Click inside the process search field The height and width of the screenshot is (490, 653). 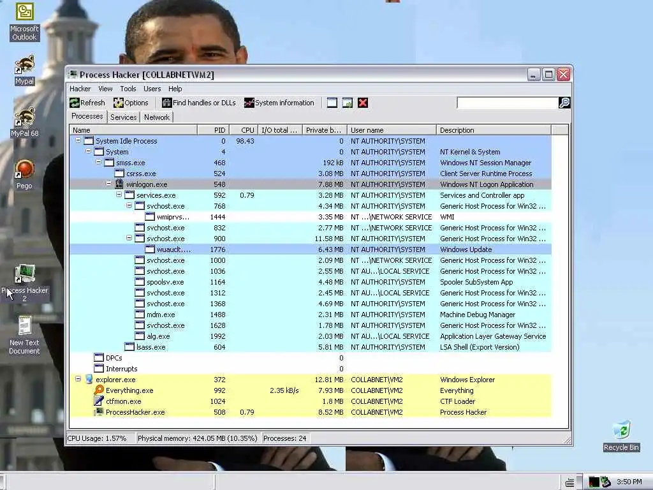coord(507,103)
